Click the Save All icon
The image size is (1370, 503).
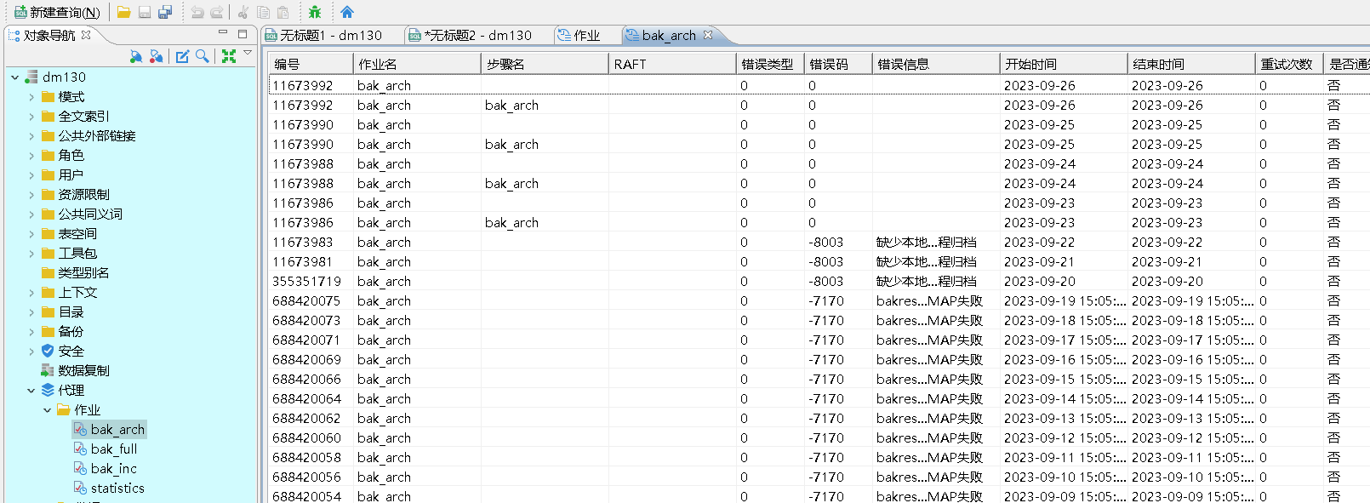165,12
